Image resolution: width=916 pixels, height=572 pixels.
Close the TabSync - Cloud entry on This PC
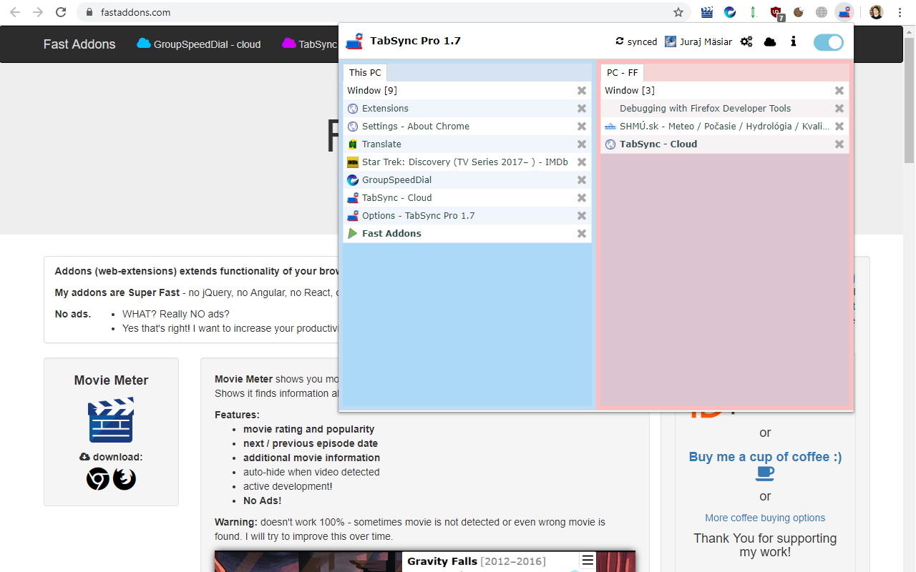(582, 198)
